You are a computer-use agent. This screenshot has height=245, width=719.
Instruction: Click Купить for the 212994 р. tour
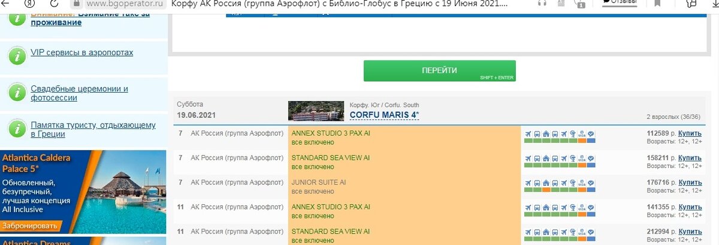click(x=690, y=231)
